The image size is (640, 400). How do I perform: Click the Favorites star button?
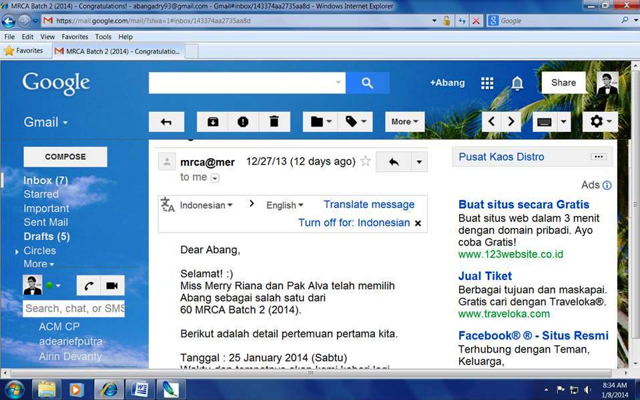23,51
